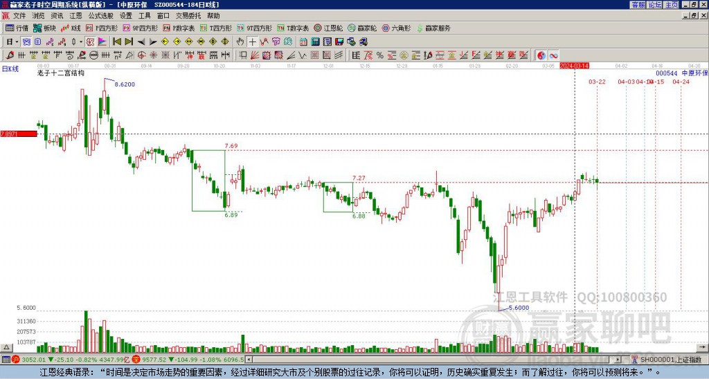Open the 浏览 menu
709x379 pixels.
[38, 16]
